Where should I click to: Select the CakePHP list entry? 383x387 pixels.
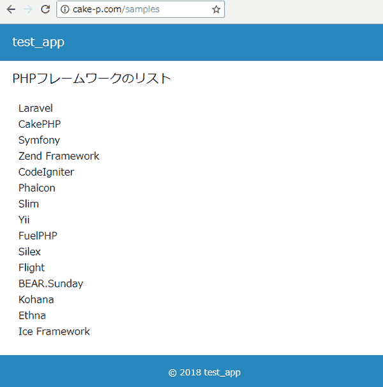pyautogui.click(x=40, y=124)
